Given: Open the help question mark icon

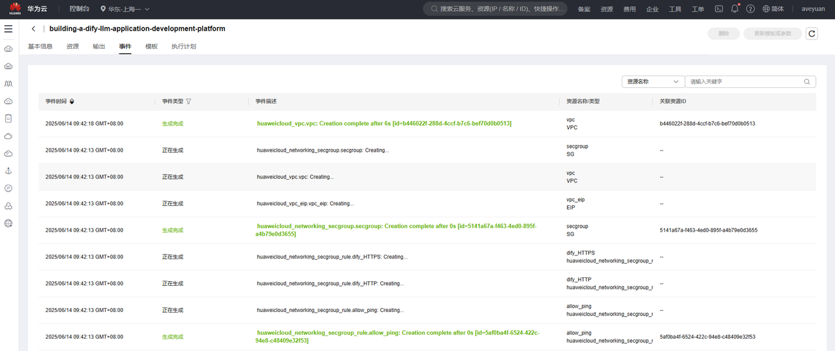Looking at the screenshot, I should point(750,9).
